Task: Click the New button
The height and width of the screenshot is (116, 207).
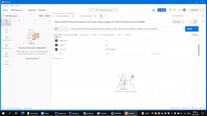Action: (x=41, y=16)
